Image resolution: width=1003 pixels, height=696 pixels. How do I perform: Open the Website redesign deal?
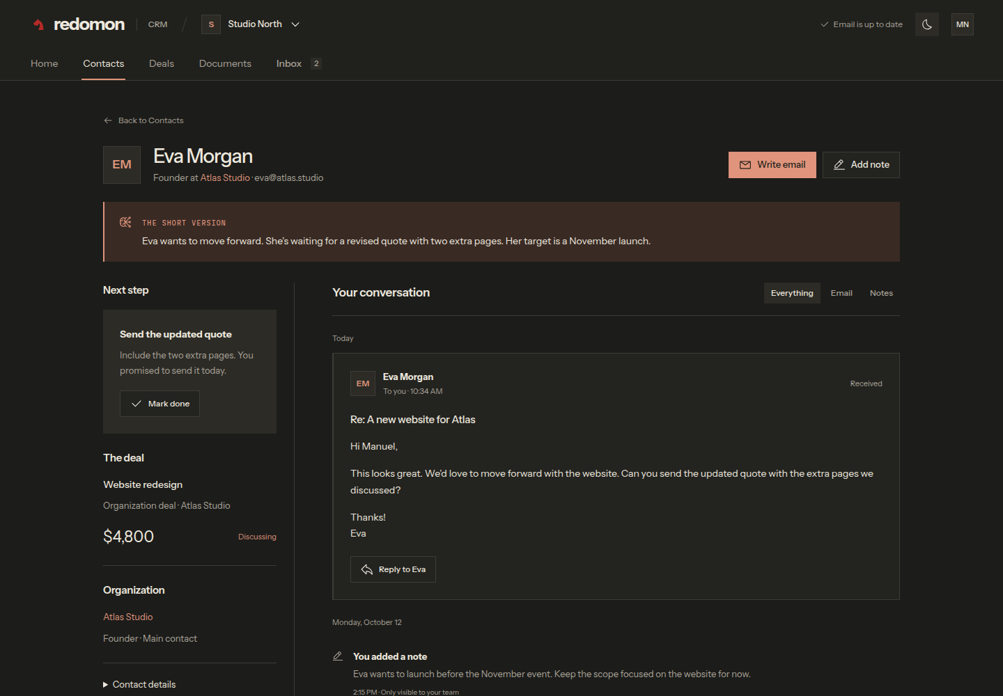point(143,484)
